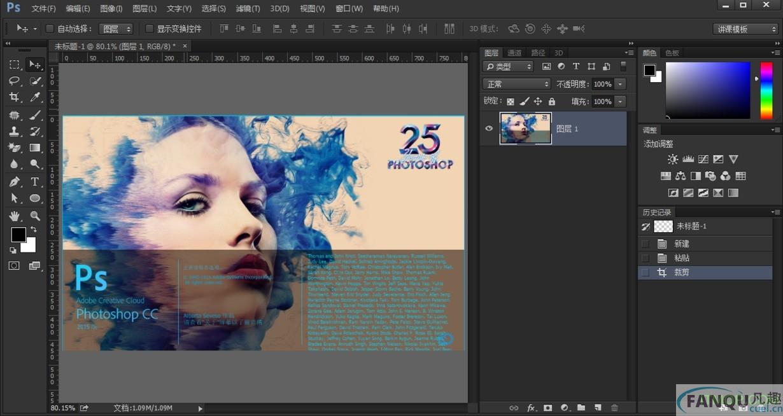Select the Path Selection tool
783x416 pixels.
click(14, 198)
